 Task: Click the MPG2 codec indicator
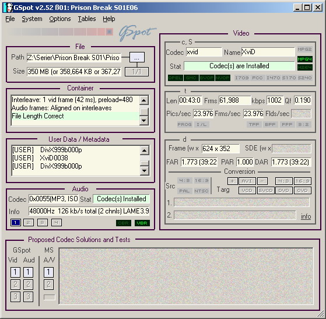(x=304, y=50)
